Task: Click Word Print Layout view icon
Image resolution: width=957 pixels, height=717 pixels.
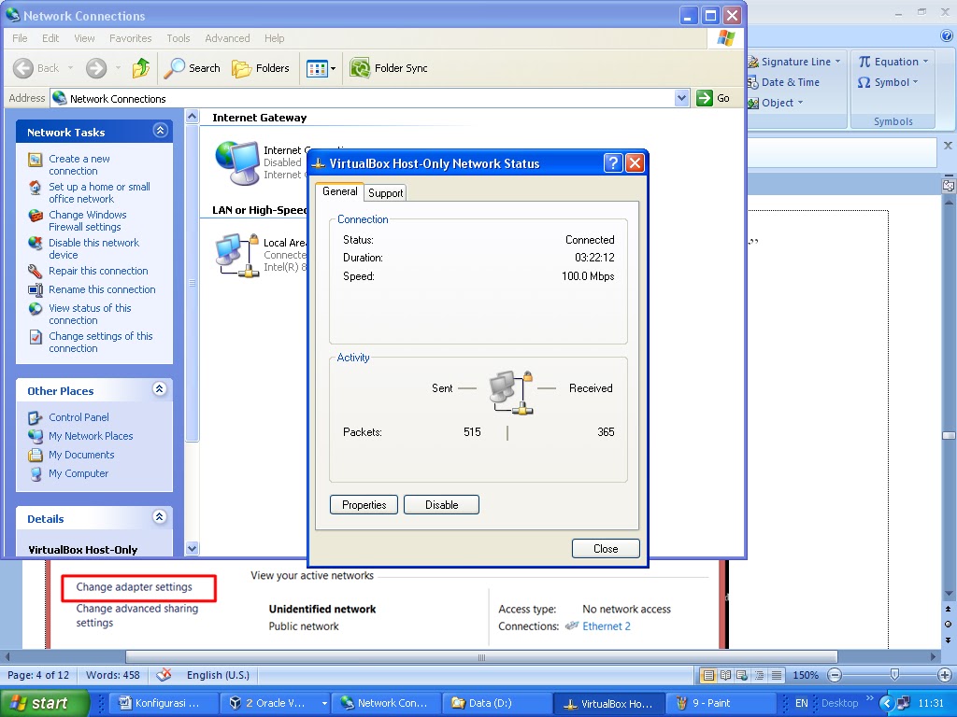Action: (708, 675)
